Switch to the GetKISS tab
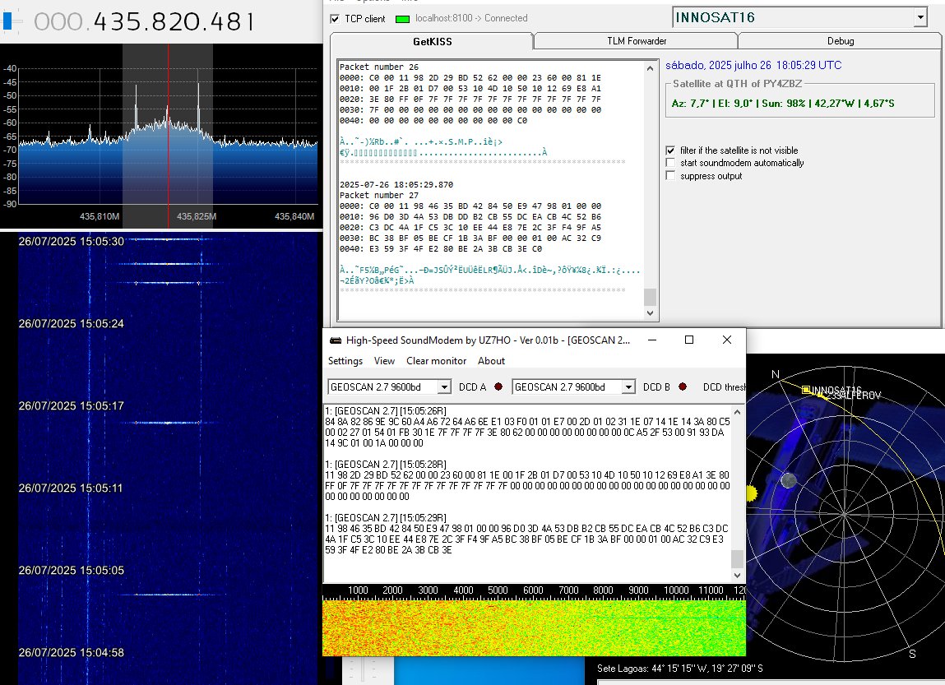Screen dimensions: 945x685 [x=432, y=42]
